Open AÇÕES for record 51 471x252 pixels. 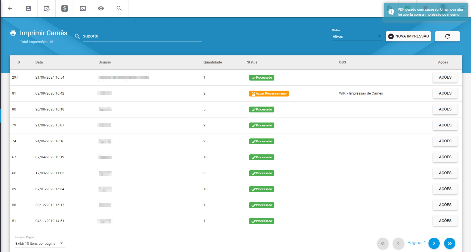click(x=445, y=221)
